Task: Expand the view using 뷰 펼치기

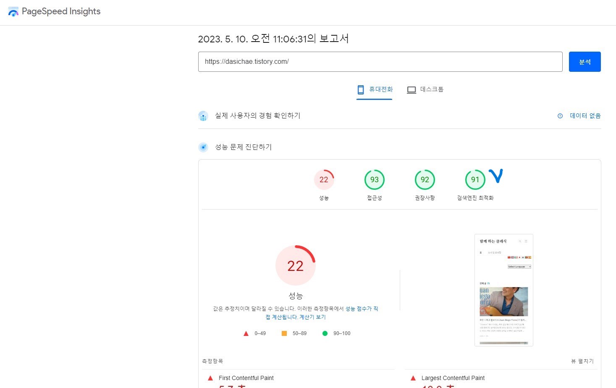Action: tap(582, 361)
